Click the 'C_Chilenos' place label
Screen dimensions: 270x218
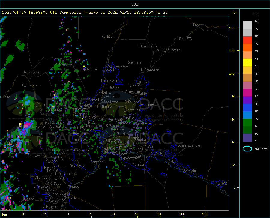(31, 85)
